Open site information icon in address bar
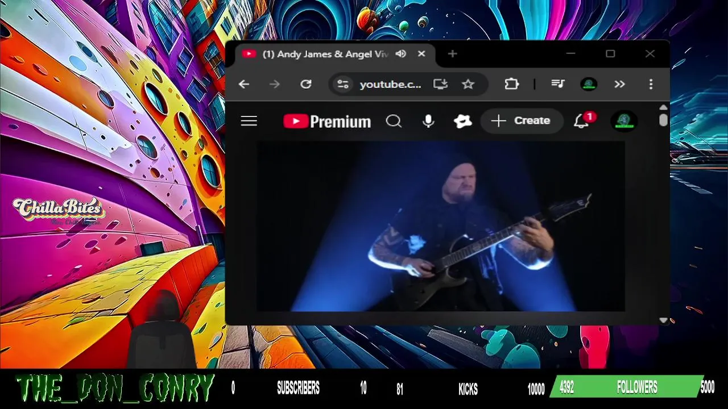This screenshot has width=728, height=409. 342,84
